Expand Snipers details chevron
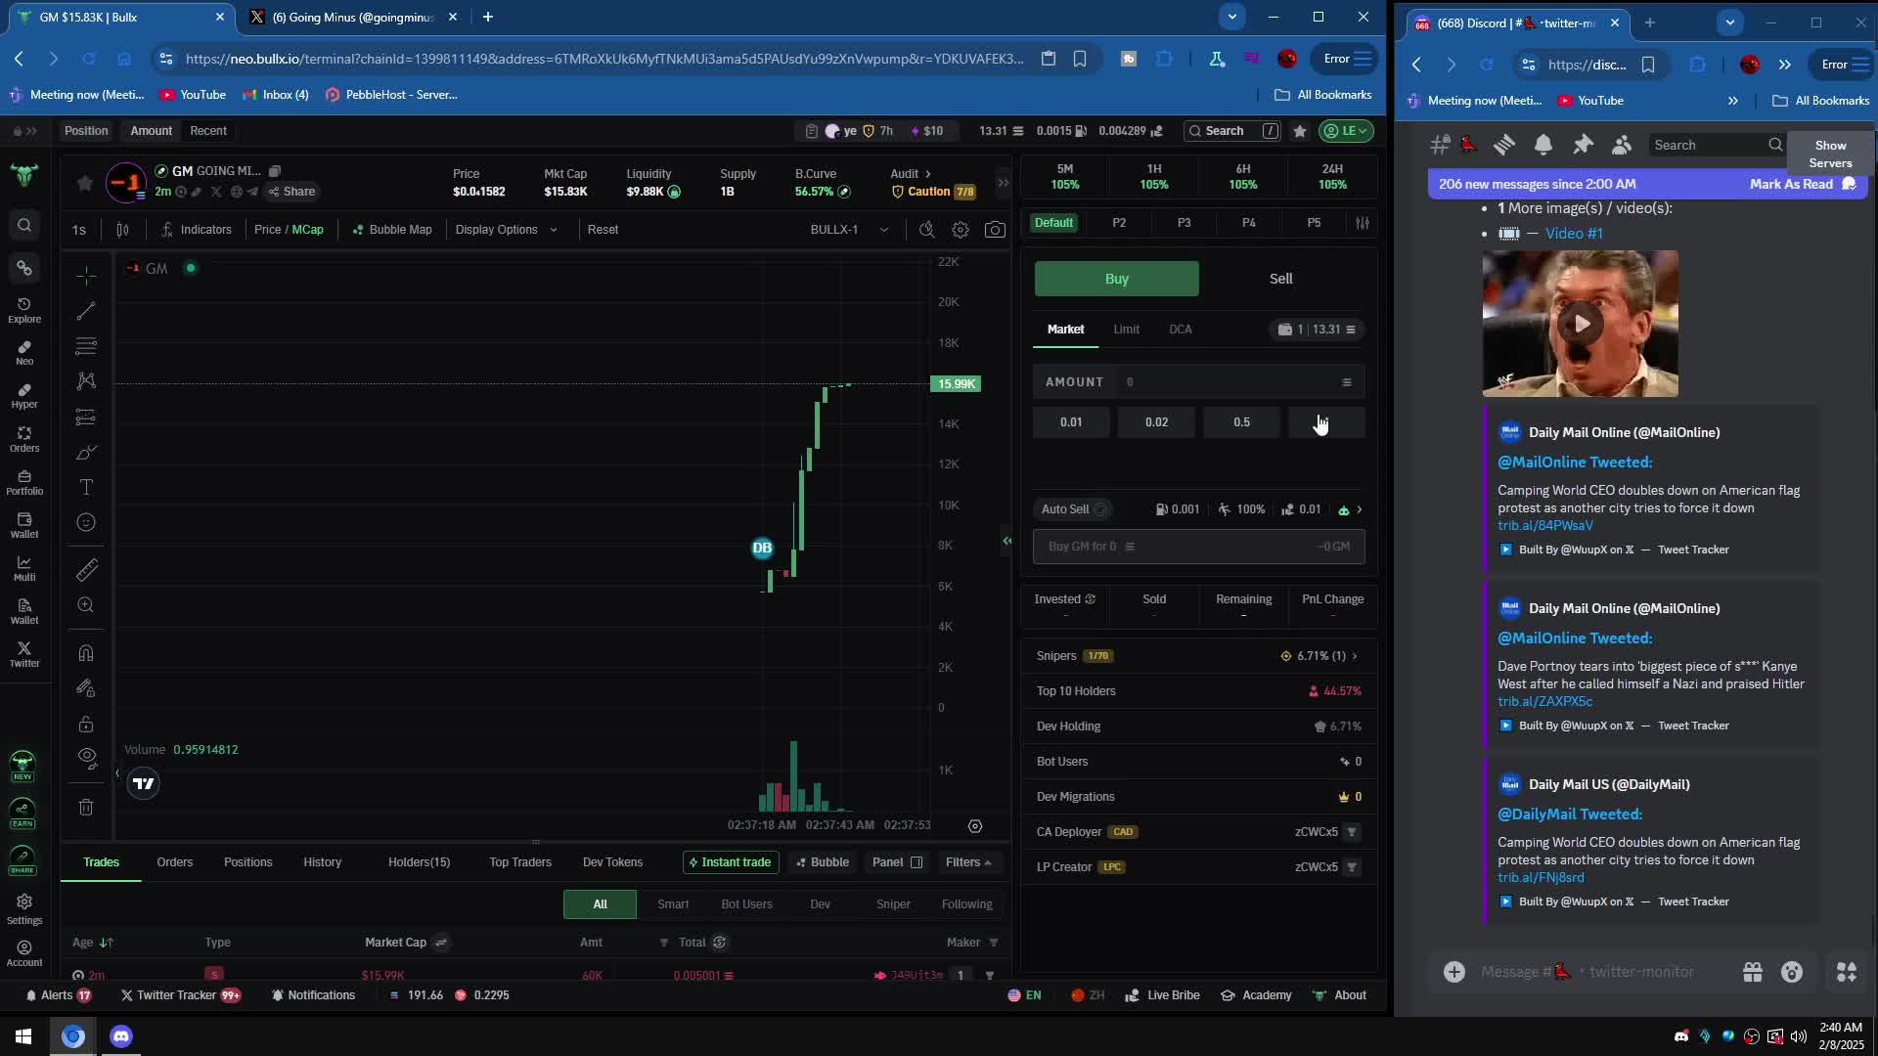 (x=1355, y=656)
